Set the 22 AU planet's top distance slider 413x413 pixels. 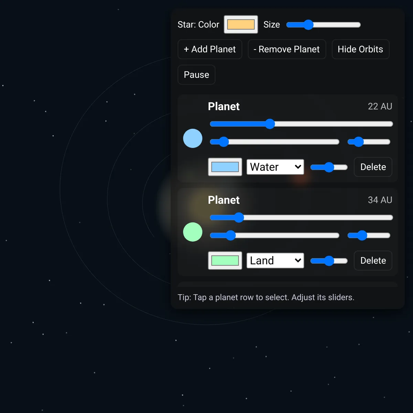tap(301, 124)
